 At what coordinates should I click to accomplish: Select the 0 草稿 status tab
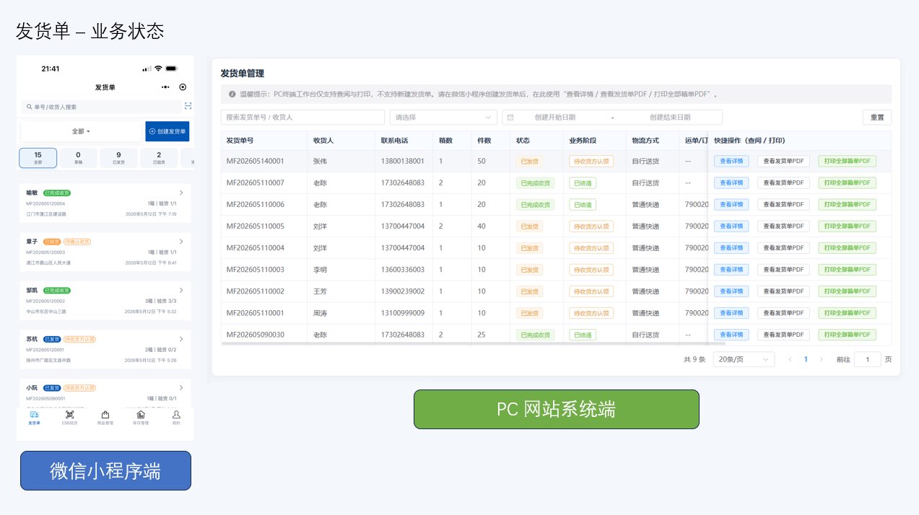click(x=78, y=158)
